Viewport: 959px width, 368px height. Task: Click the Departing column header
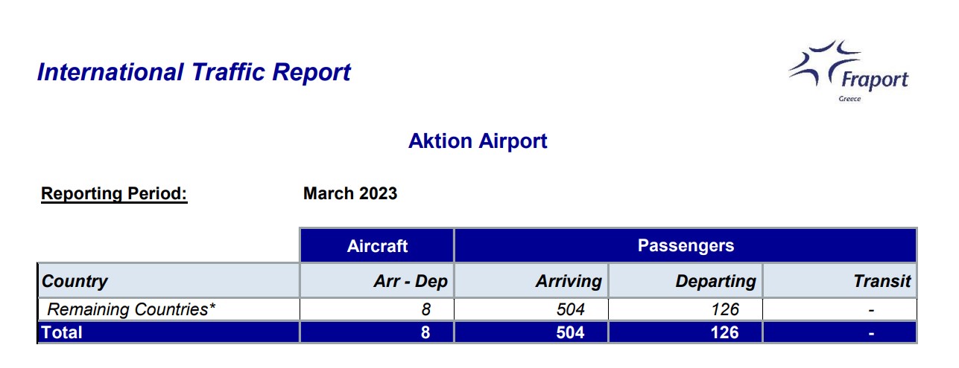coord(686,281)
